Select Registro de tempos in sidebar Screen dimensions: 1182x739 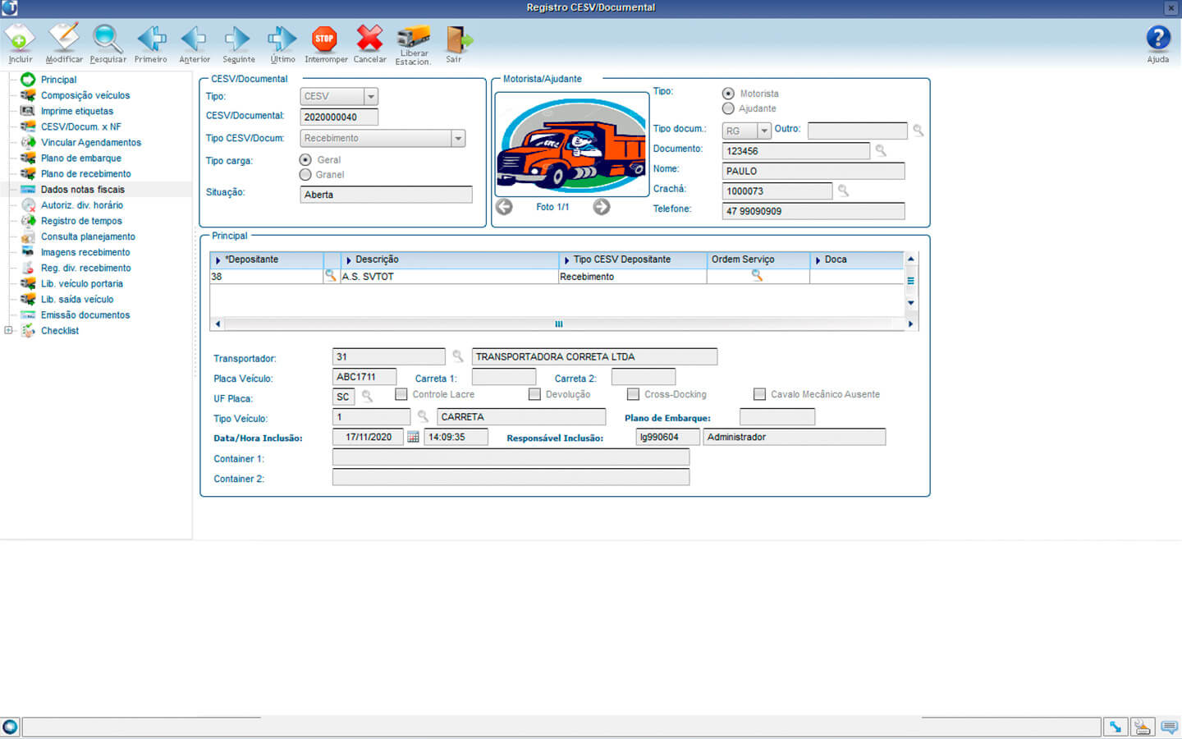[81, 221]
